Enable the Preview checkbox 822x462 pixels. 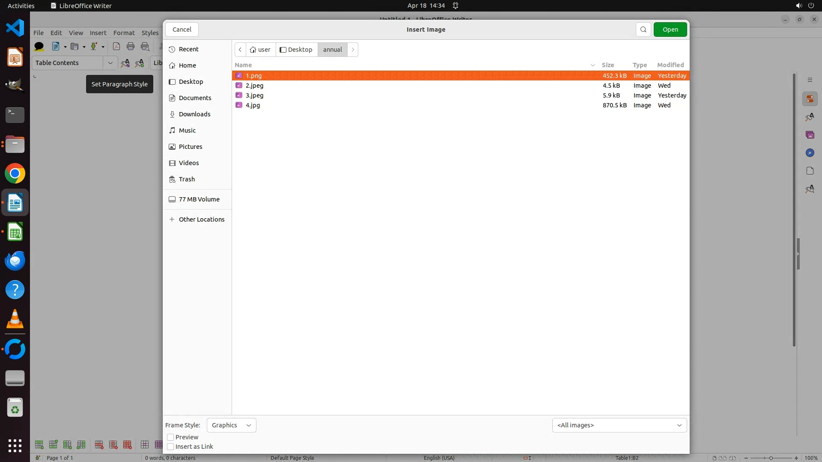170,437
